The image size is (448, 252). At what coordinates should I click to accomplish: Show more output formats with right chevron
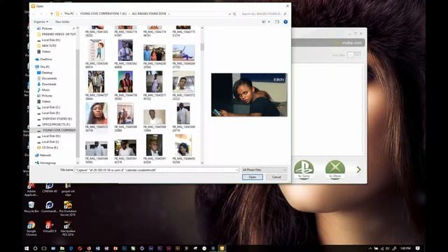358,169
